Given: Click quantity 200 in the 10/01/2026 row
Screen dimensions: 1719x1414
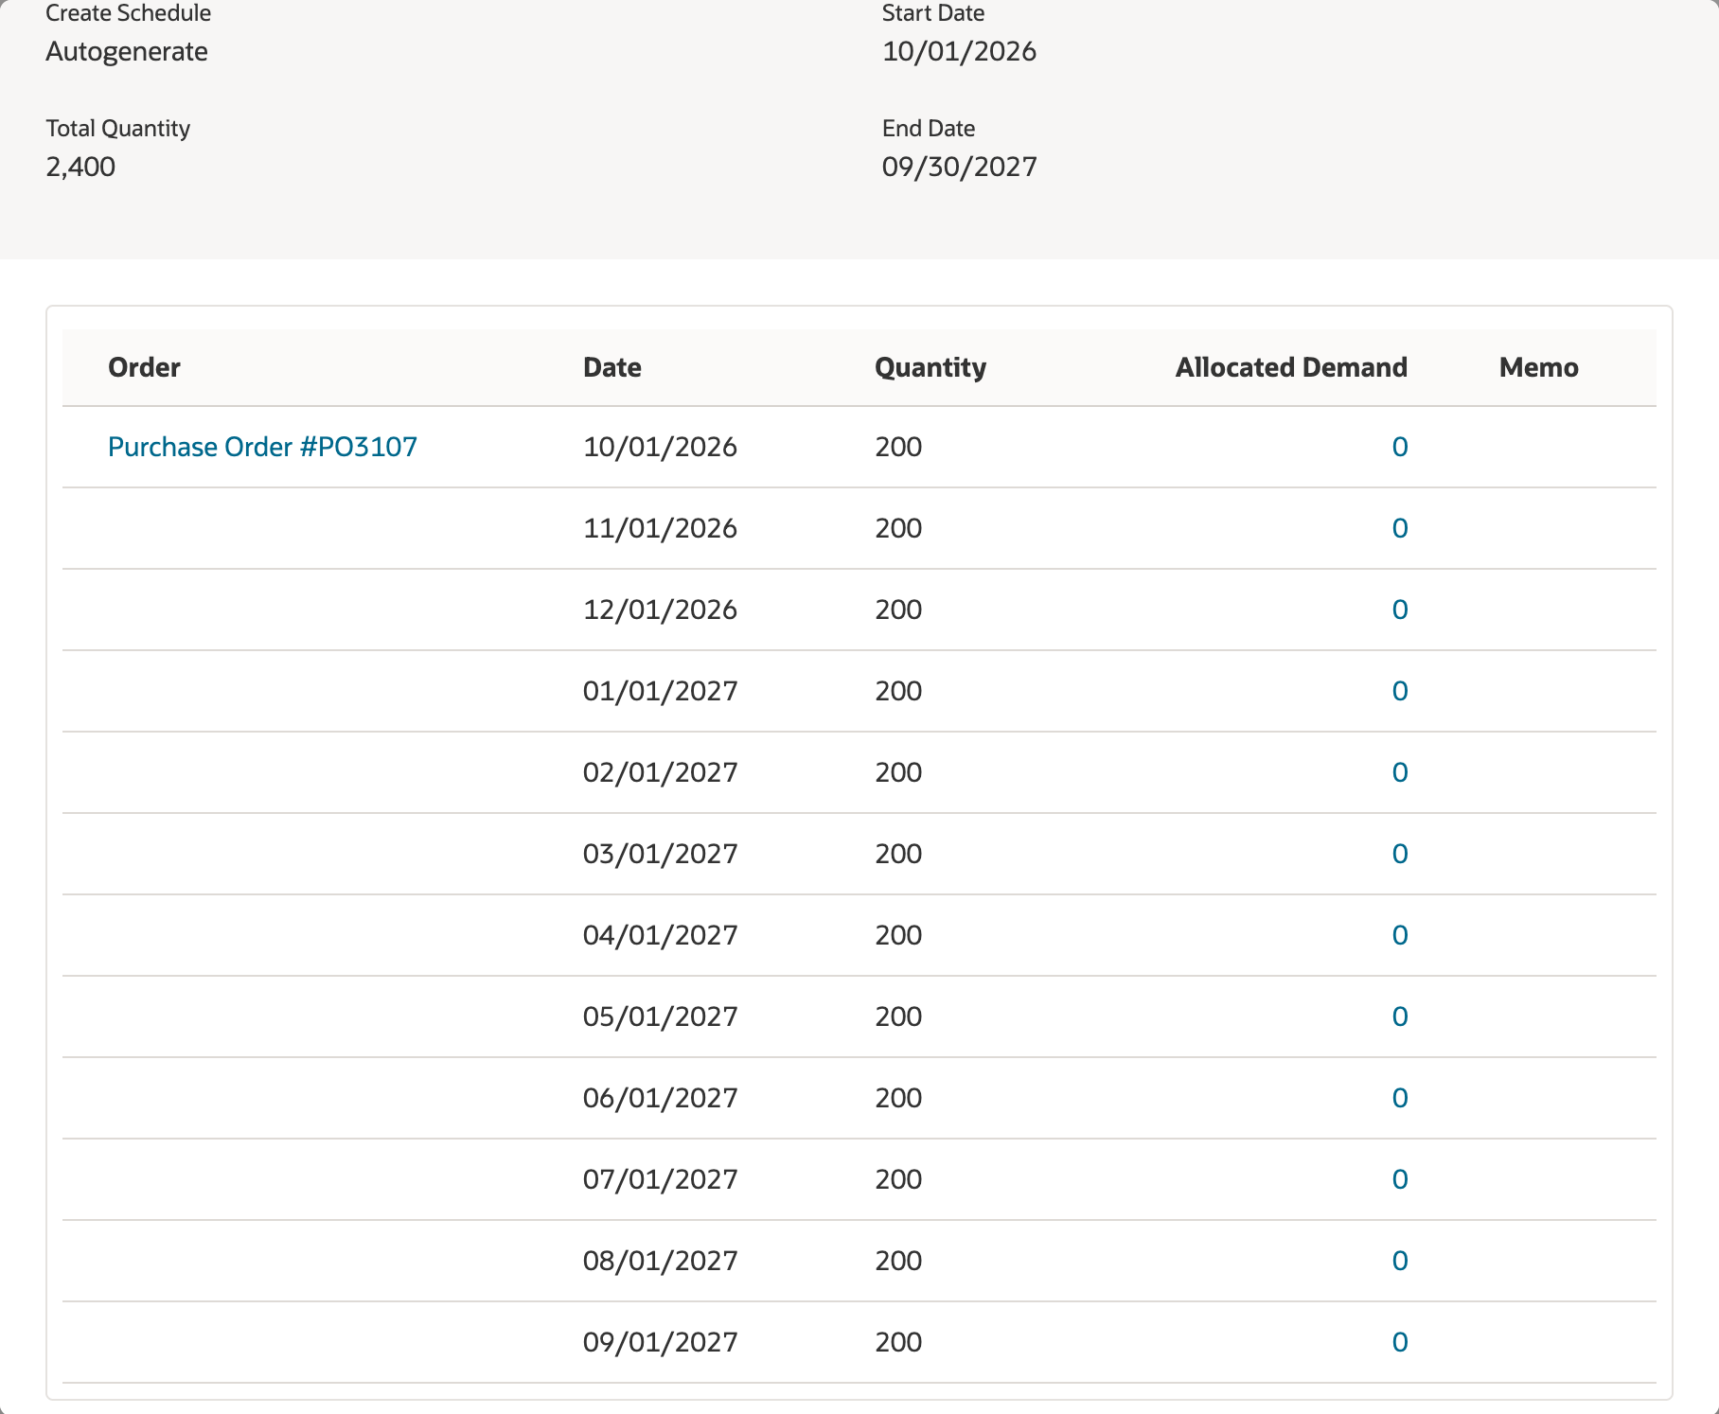Looking at the screenshot, I should click(898, 447).
